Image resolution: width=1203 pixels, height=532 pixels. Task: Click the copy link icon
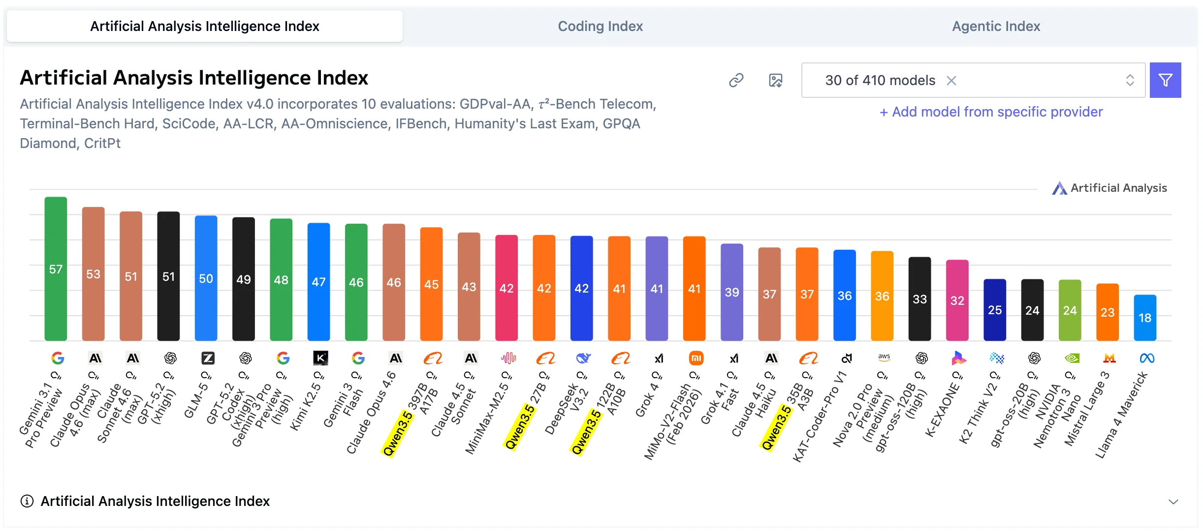pyautogui.click(x=736, y=80)
